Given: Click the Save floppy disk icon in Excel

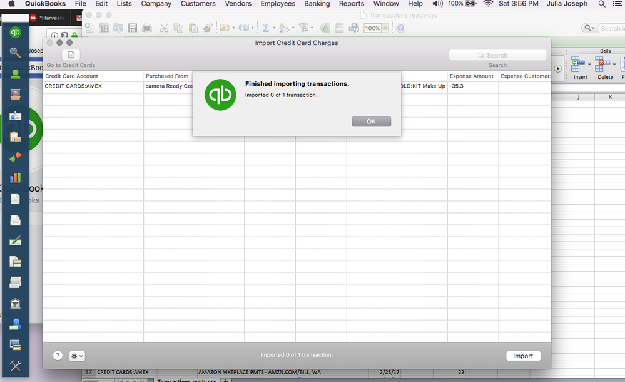Looking at the screenshot, I should (x=133, y=28).
